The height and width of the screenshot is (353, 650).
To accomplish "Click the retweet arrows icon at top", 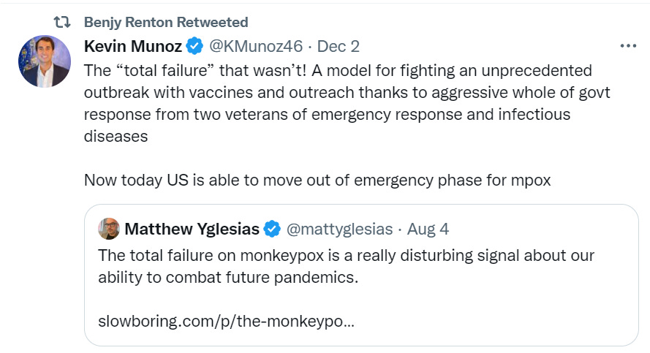I will [62, 22].
